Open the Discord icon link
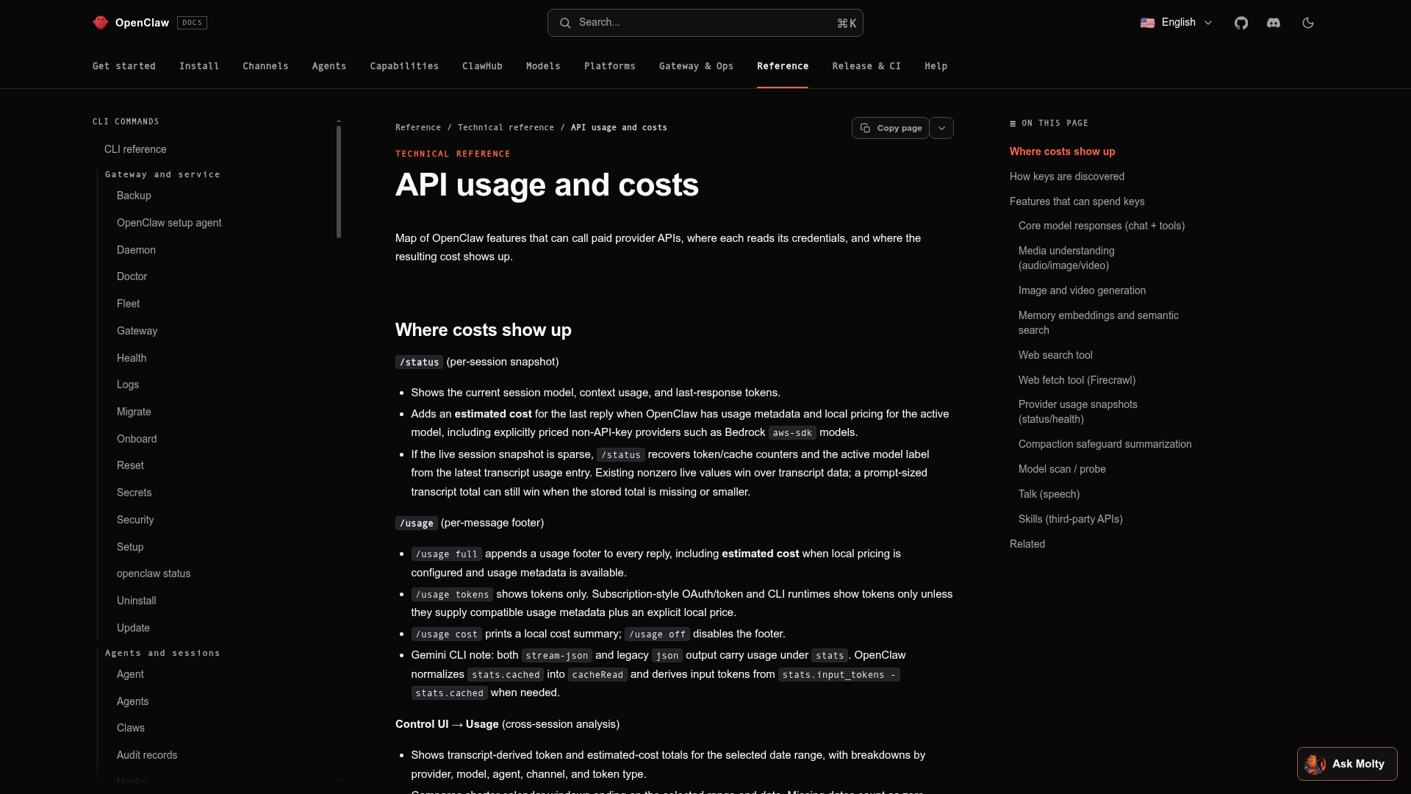1411x794 pixels. pyautogui.click(x=1274, y=23)
